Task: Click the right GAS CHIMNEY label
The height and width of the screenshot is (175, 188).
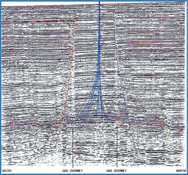Action: pos(117,171)
